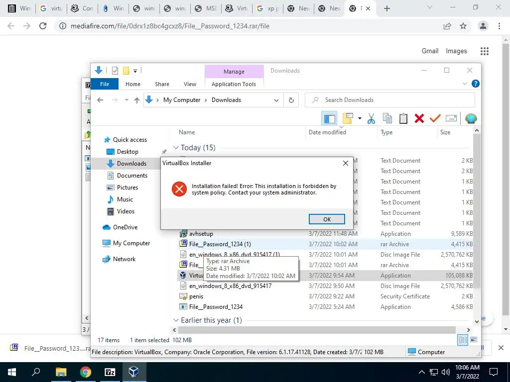This screenshot has width=510, height=382.
Task: Open a new Chrome tab
Action: (386, 8)
